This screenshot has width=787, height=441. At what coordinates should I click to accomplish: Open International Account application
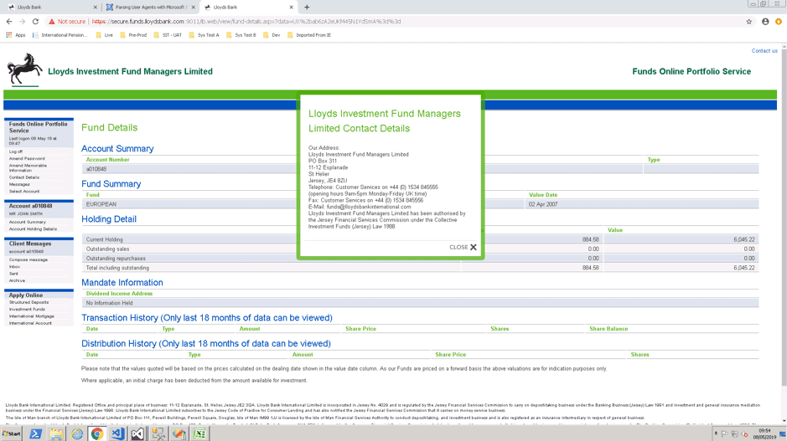tap(30, 323)
